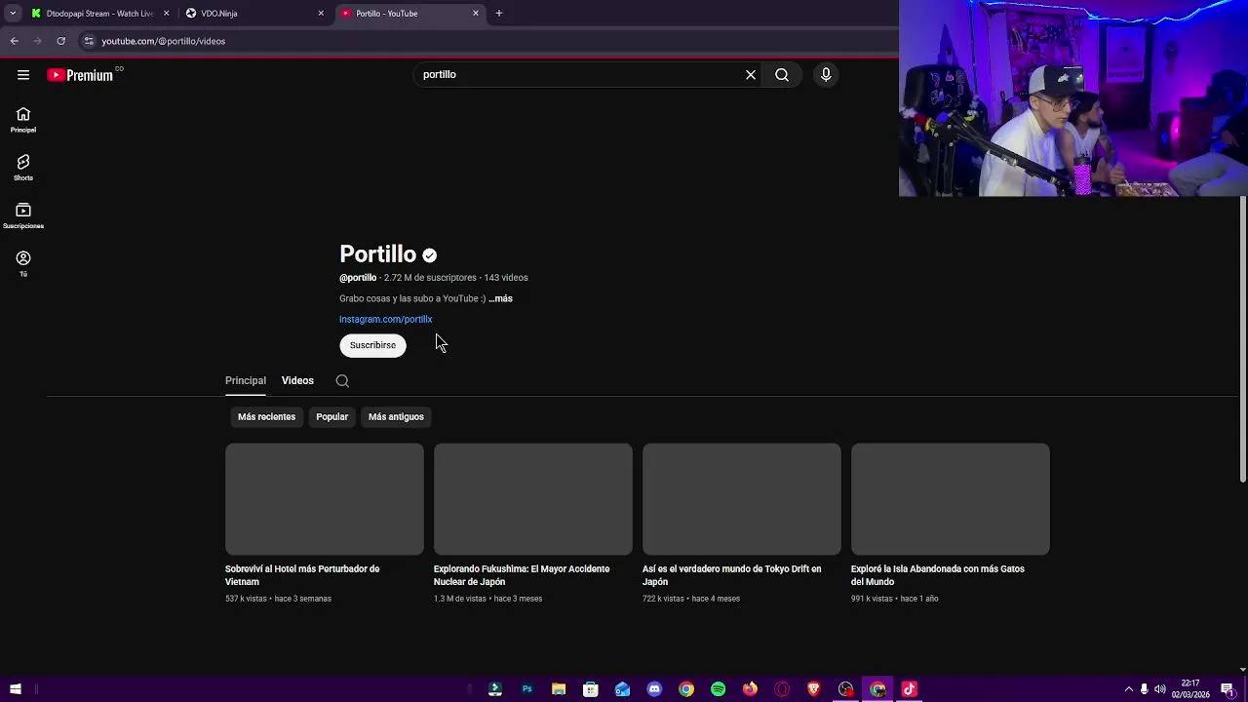Screen dimensions: 1248x702
Task: Open thumbnail of Explorando Fukushima video
Action: tap(533, 499)
